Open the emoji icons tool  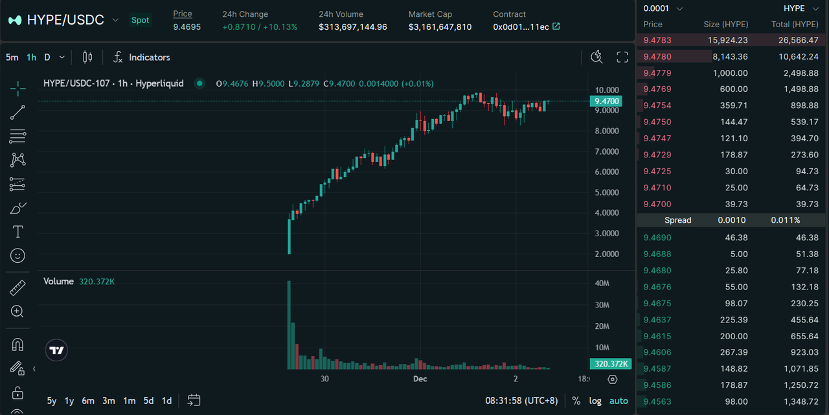pyautogui.click(x=18, y=256)
